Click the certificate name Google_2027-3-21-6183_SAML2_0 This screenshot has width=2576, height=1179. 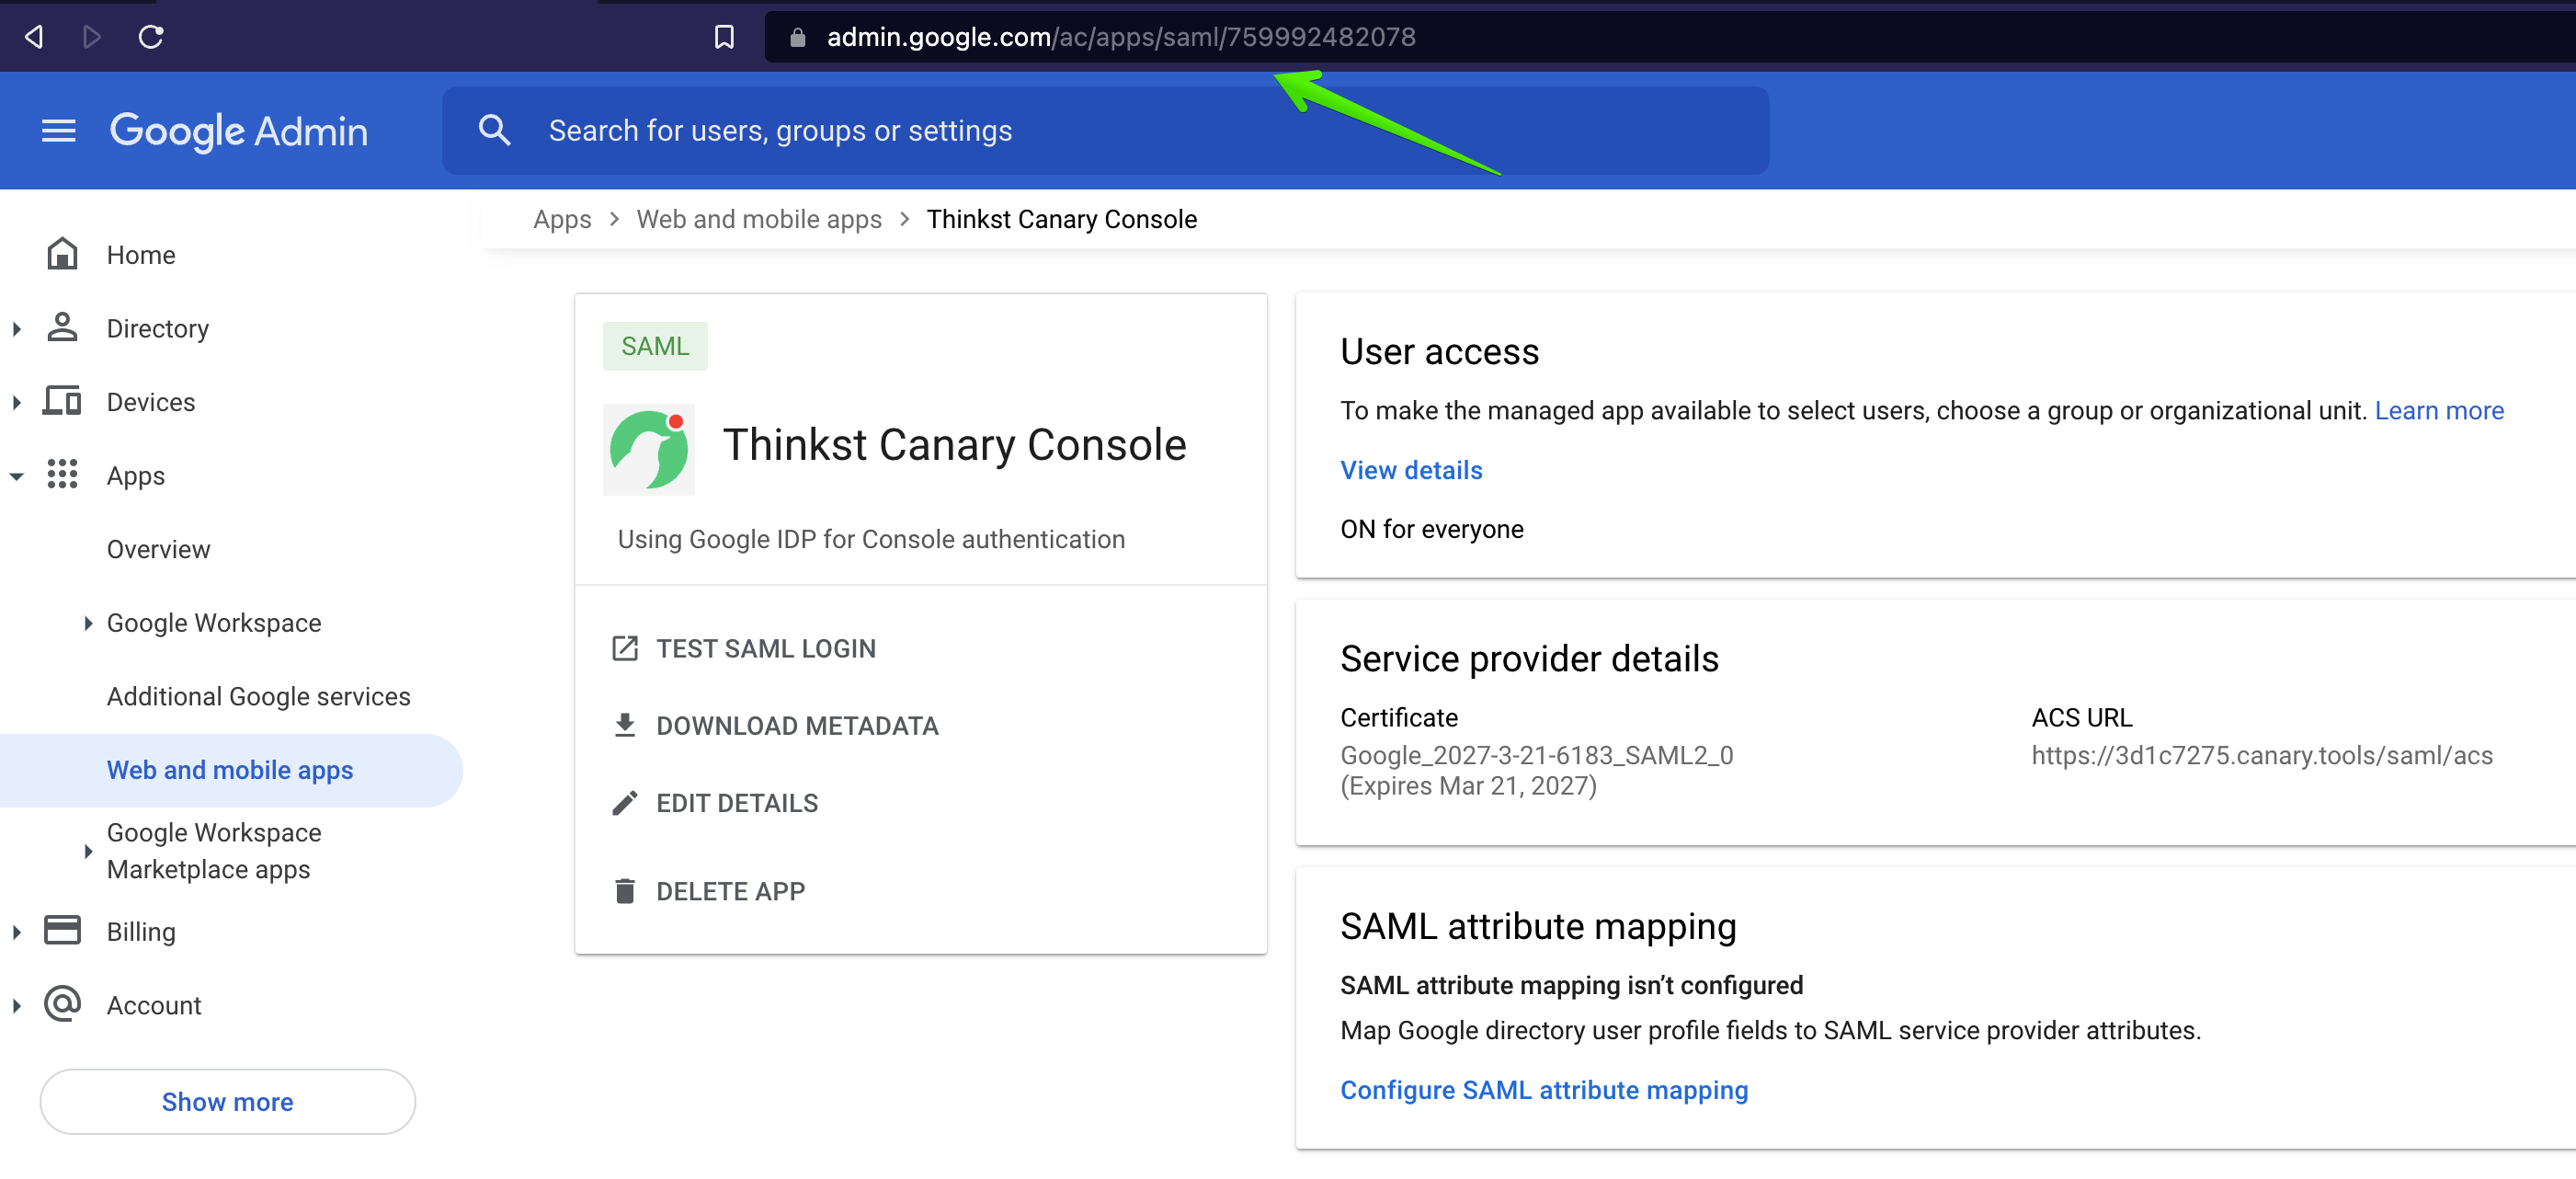1536,756
